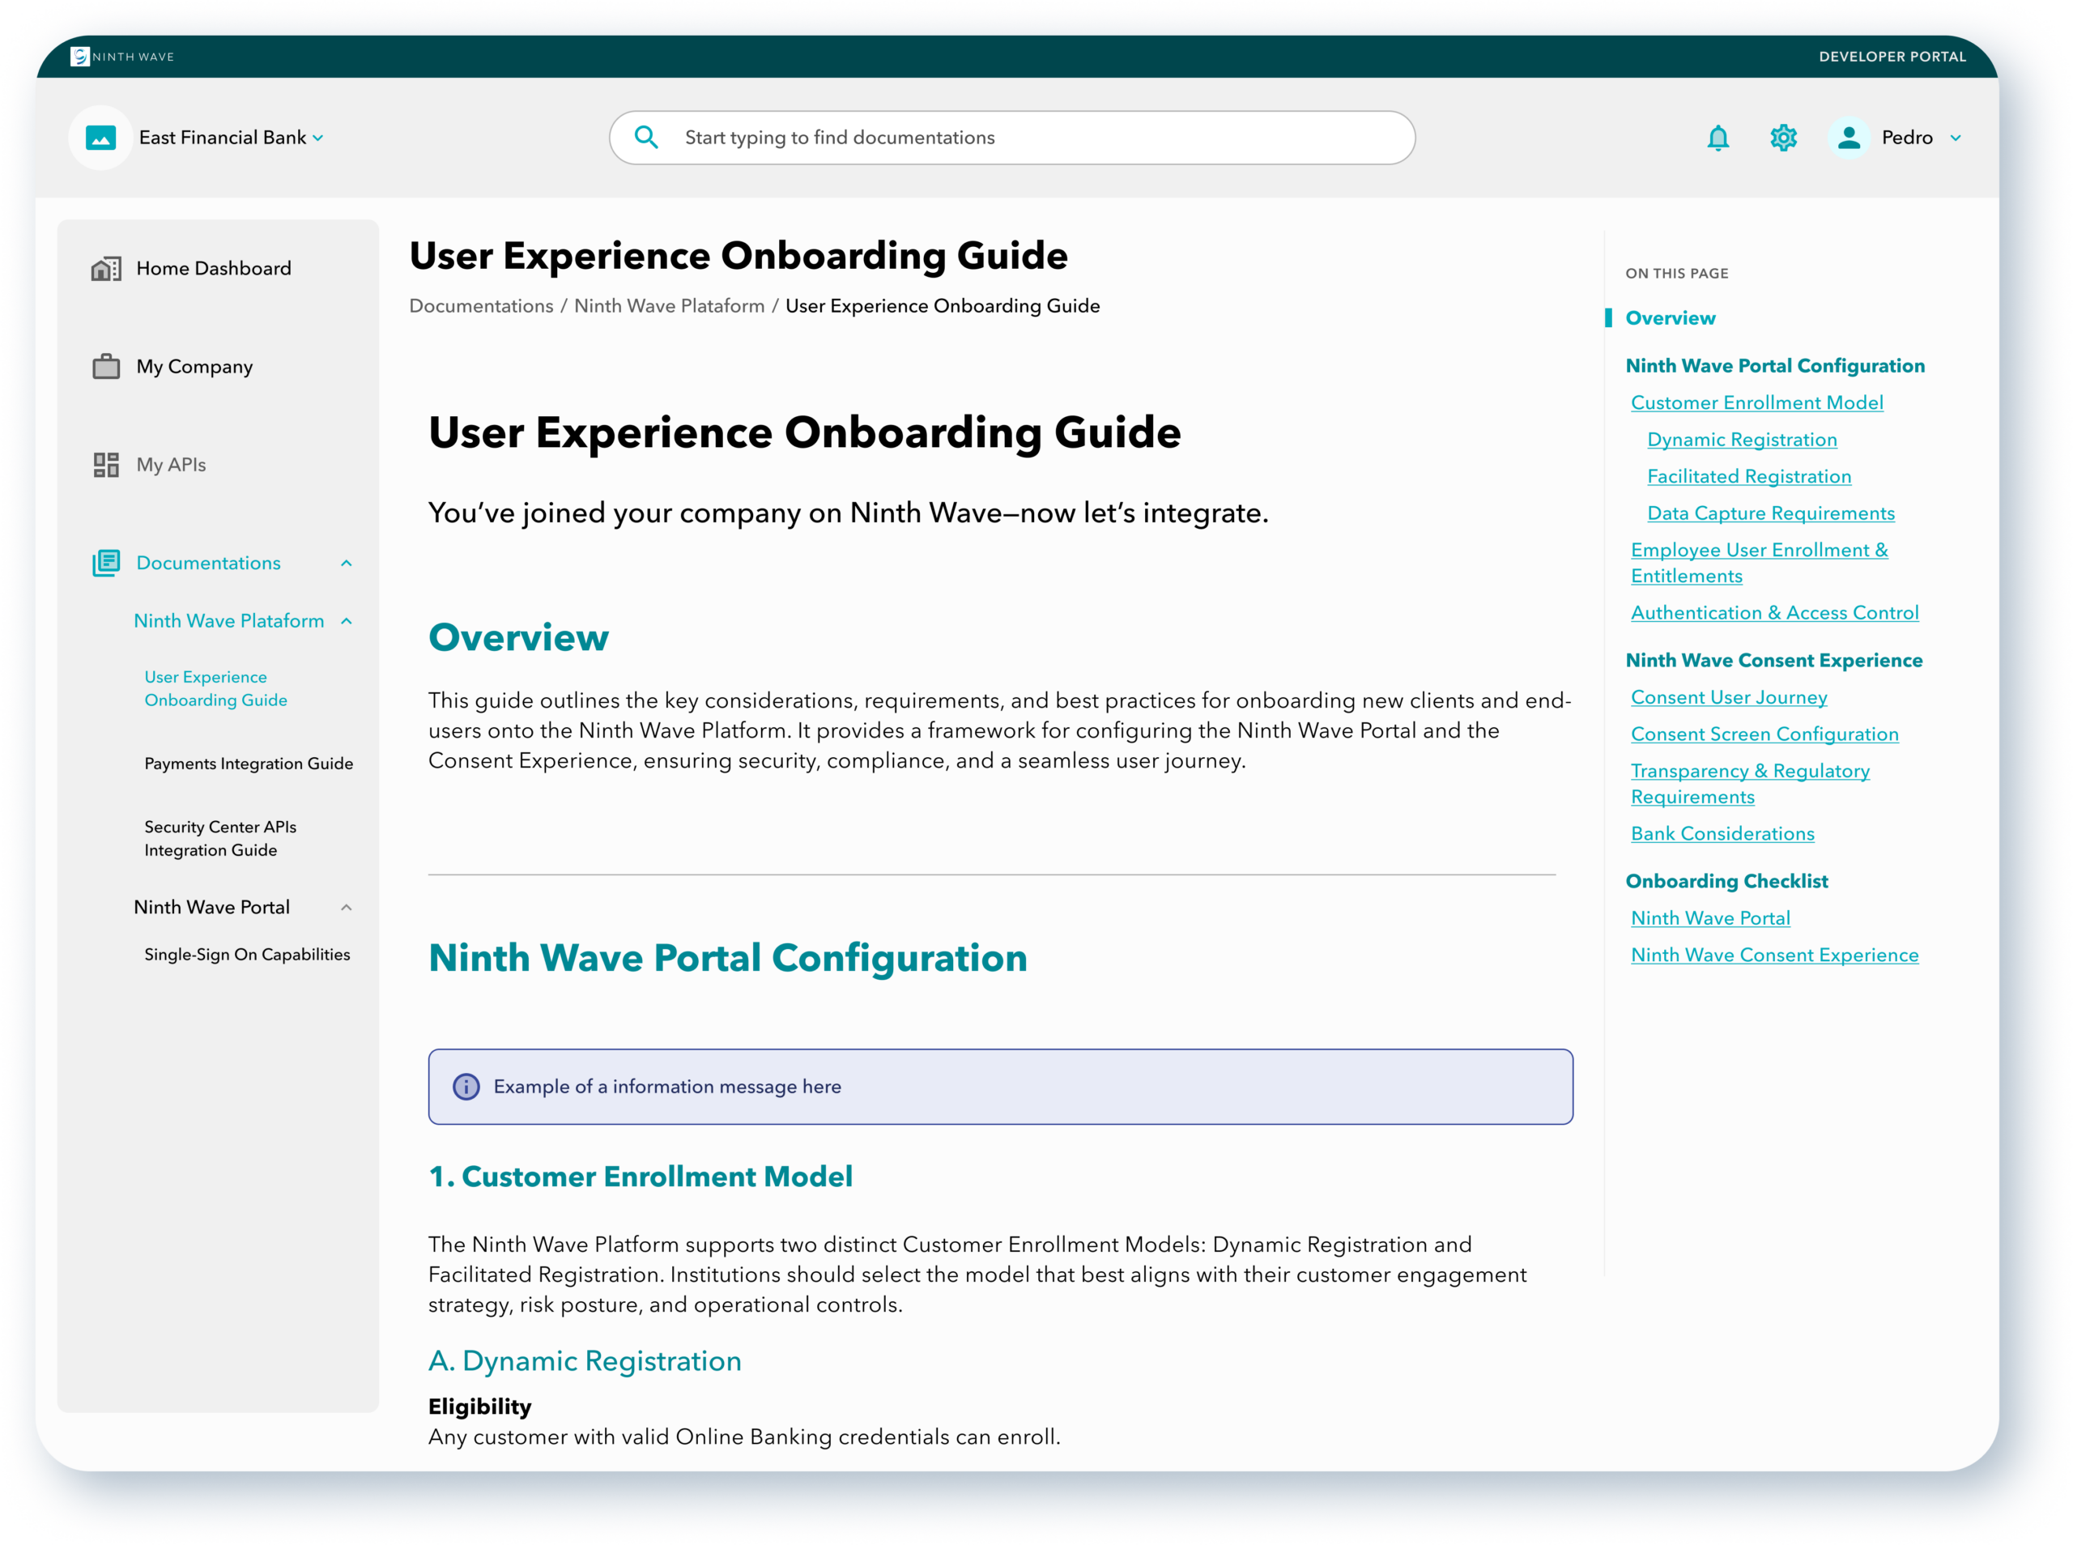Jump to Dynamic Registration section link
The image size is (2073, 1545).
pos(1741,440)
